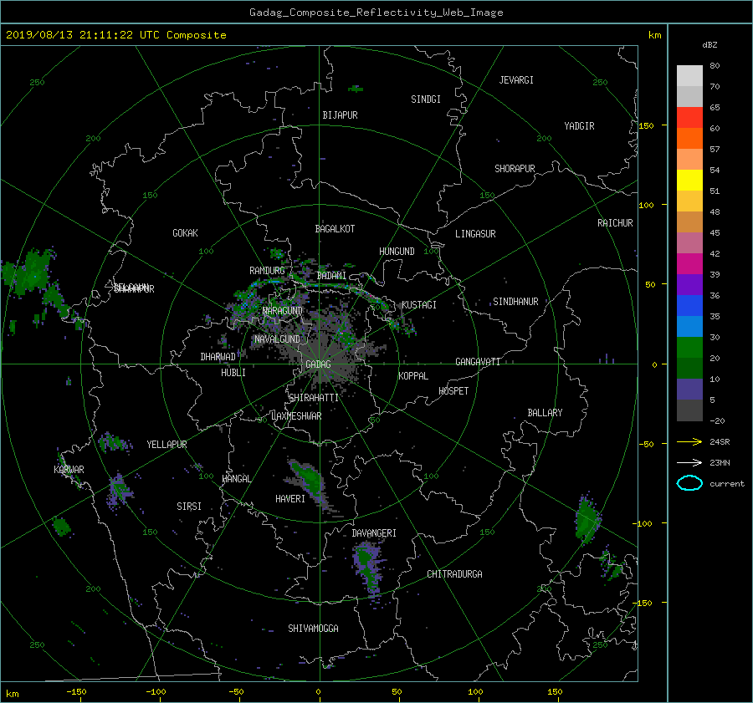Click the GADAG radar center label
The height and width of the screenshot is (703, 753).
pos(318,364)
